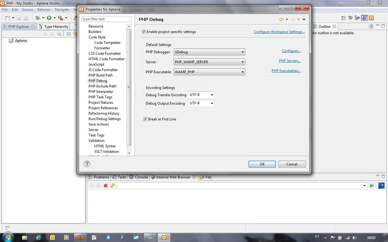
Task: Open Internet Explorer from the taskbar
Action: (38, 237)
